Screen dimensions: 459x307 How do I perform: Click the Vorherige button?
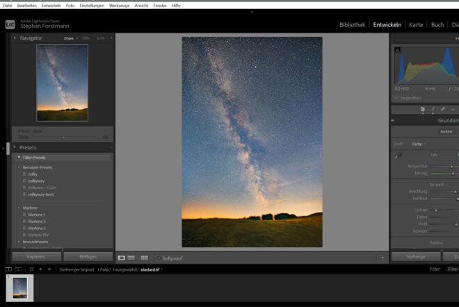(x=416, y=257)
